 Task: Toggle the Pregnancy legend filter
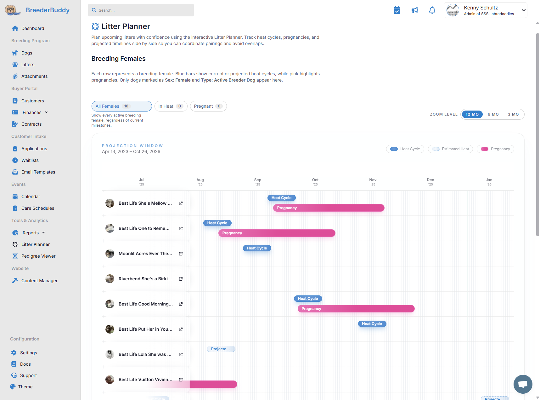pos(495,149)
